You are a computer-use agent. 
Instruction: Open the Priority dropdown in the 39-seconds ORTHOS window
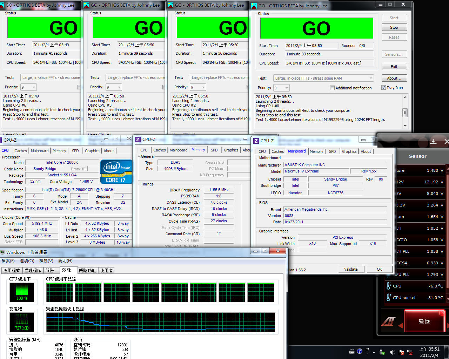[114, 87]
